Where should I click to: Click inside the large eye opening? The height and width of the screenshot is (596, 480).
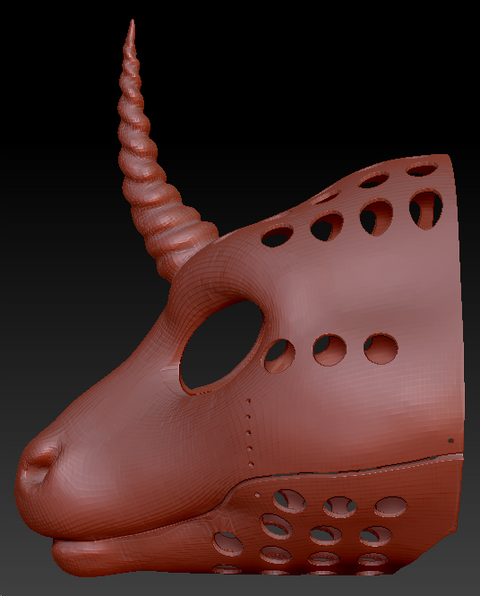click(x=221, y=344)
